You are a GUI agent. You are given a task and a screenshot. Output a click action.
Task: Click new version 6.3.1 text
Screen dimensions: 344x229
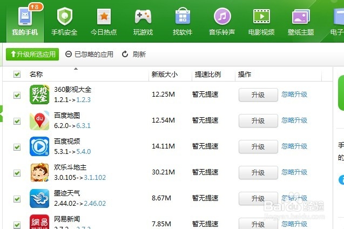[83, 126]
